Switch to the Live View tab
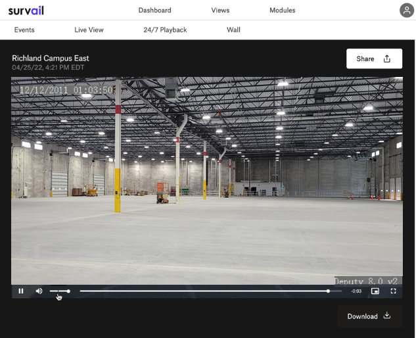This screenshot has height=338, width=416. (x=89, y=30)
